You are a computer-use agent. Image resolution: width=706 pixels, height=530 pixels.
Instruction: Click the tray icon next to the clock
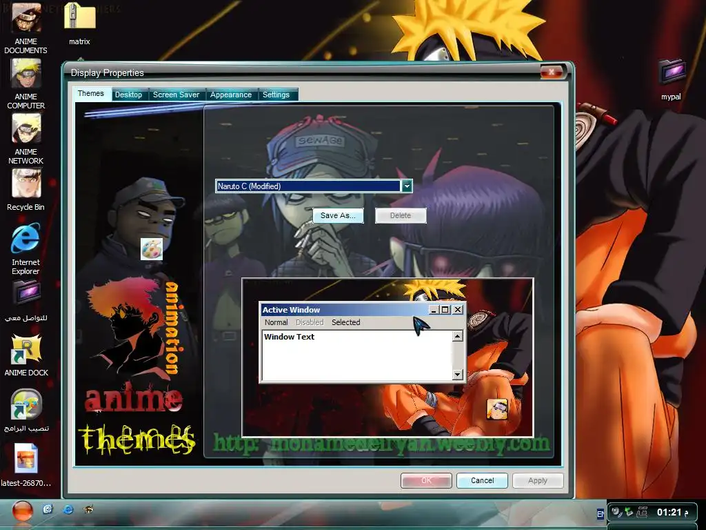pyautogui.click(x=642, y=512)
